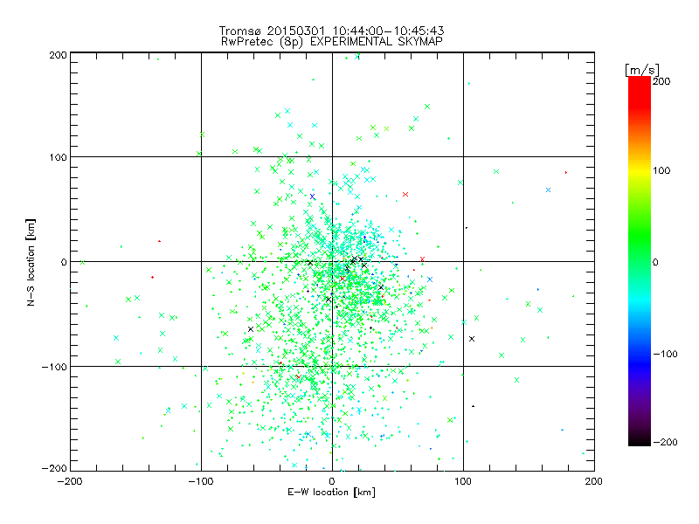
Task: Click the y-axis tick label '-100'
Action: [54, 367]
